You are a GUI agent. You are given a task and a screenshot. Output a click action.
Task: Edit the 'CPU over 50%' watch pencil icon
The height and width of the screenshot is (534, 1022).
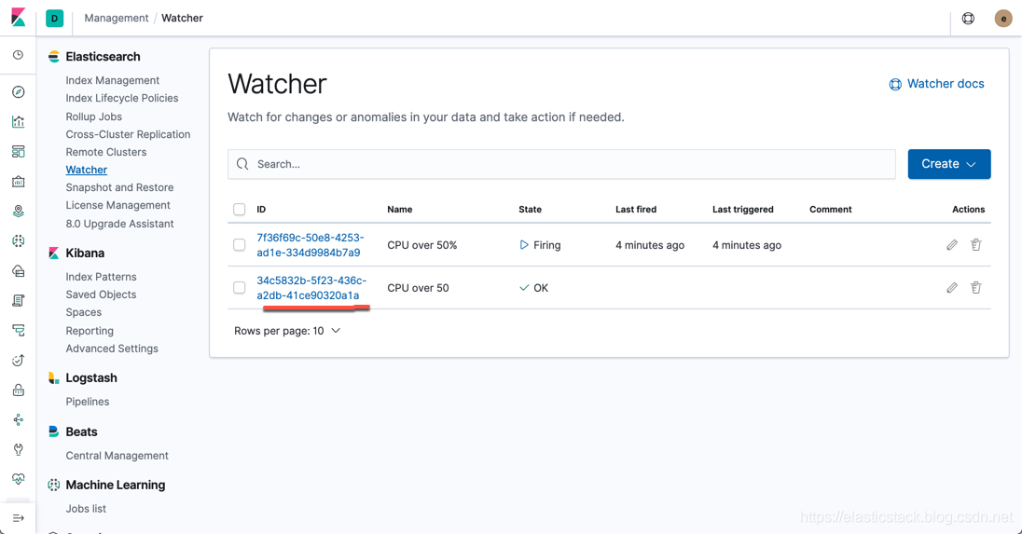(x=952, y=245)
